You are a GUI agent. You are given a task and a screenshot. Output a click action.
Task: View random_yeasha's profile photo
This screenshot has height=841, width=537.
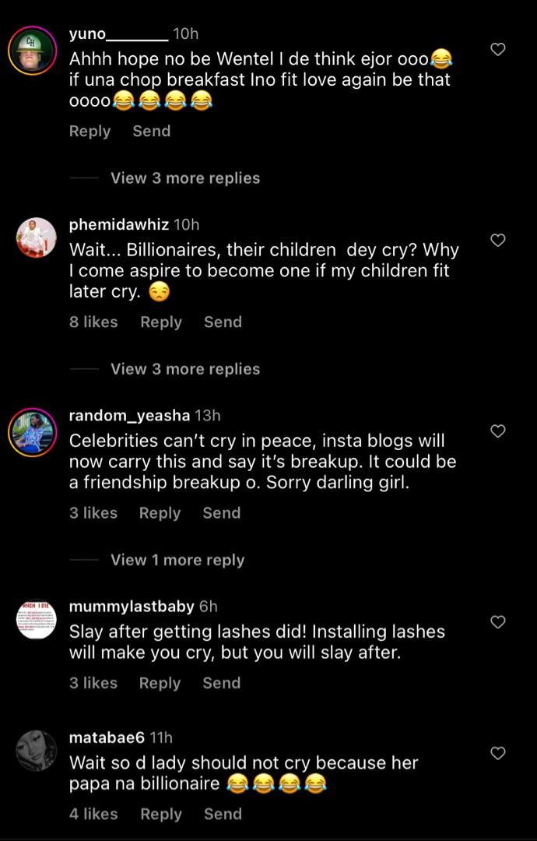click(x=32, y=432)
